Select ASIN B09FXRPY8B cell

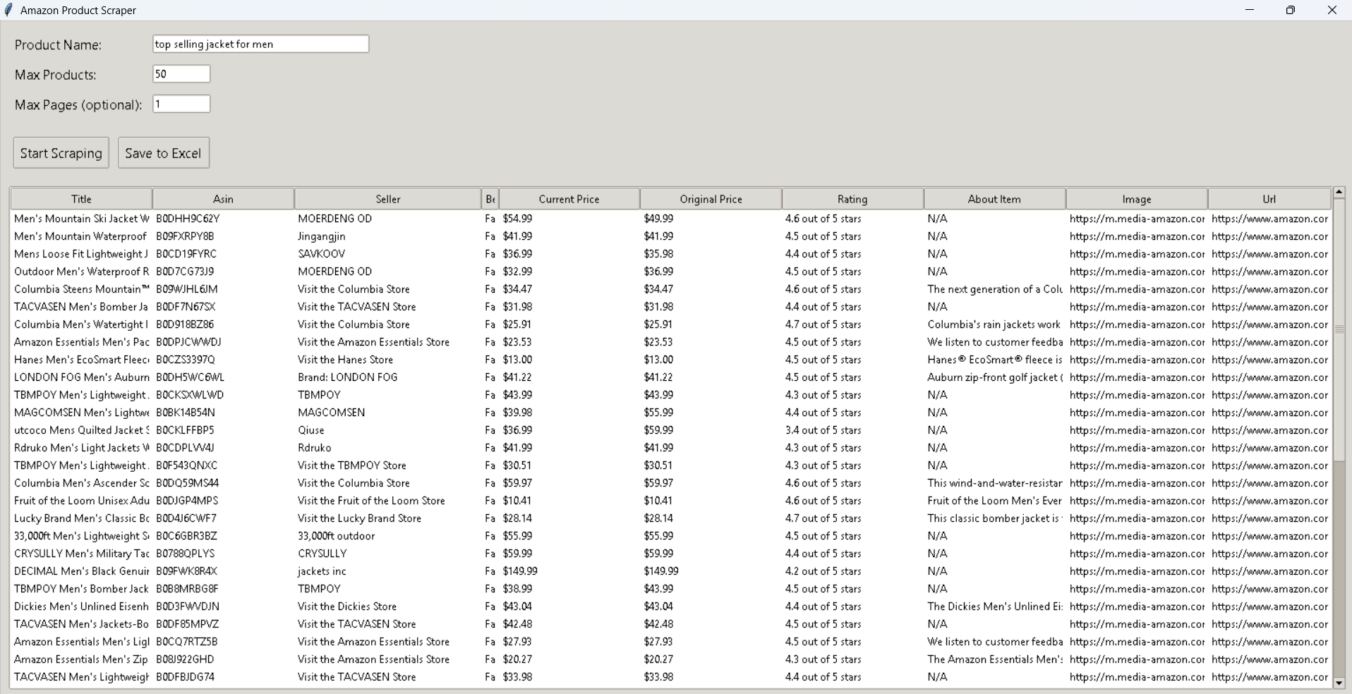click(185, 236)
